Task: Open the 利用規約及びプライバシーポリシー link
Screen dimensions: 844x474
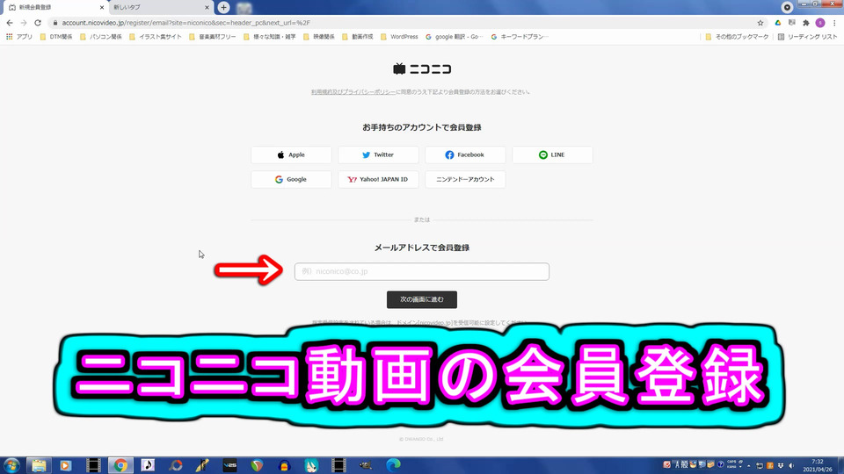Action: tap(353, 92)
